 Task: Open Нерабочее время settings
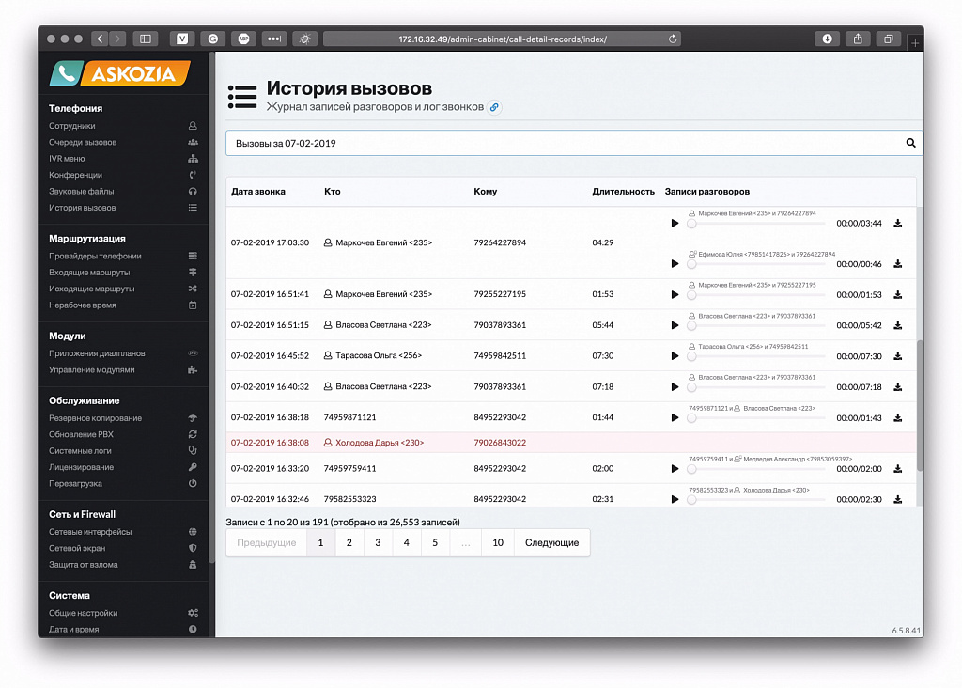[83, 305]
